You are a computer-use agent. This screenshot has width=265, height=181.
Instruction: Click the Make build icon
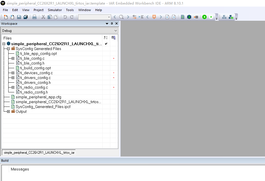(x=189, y=17)
